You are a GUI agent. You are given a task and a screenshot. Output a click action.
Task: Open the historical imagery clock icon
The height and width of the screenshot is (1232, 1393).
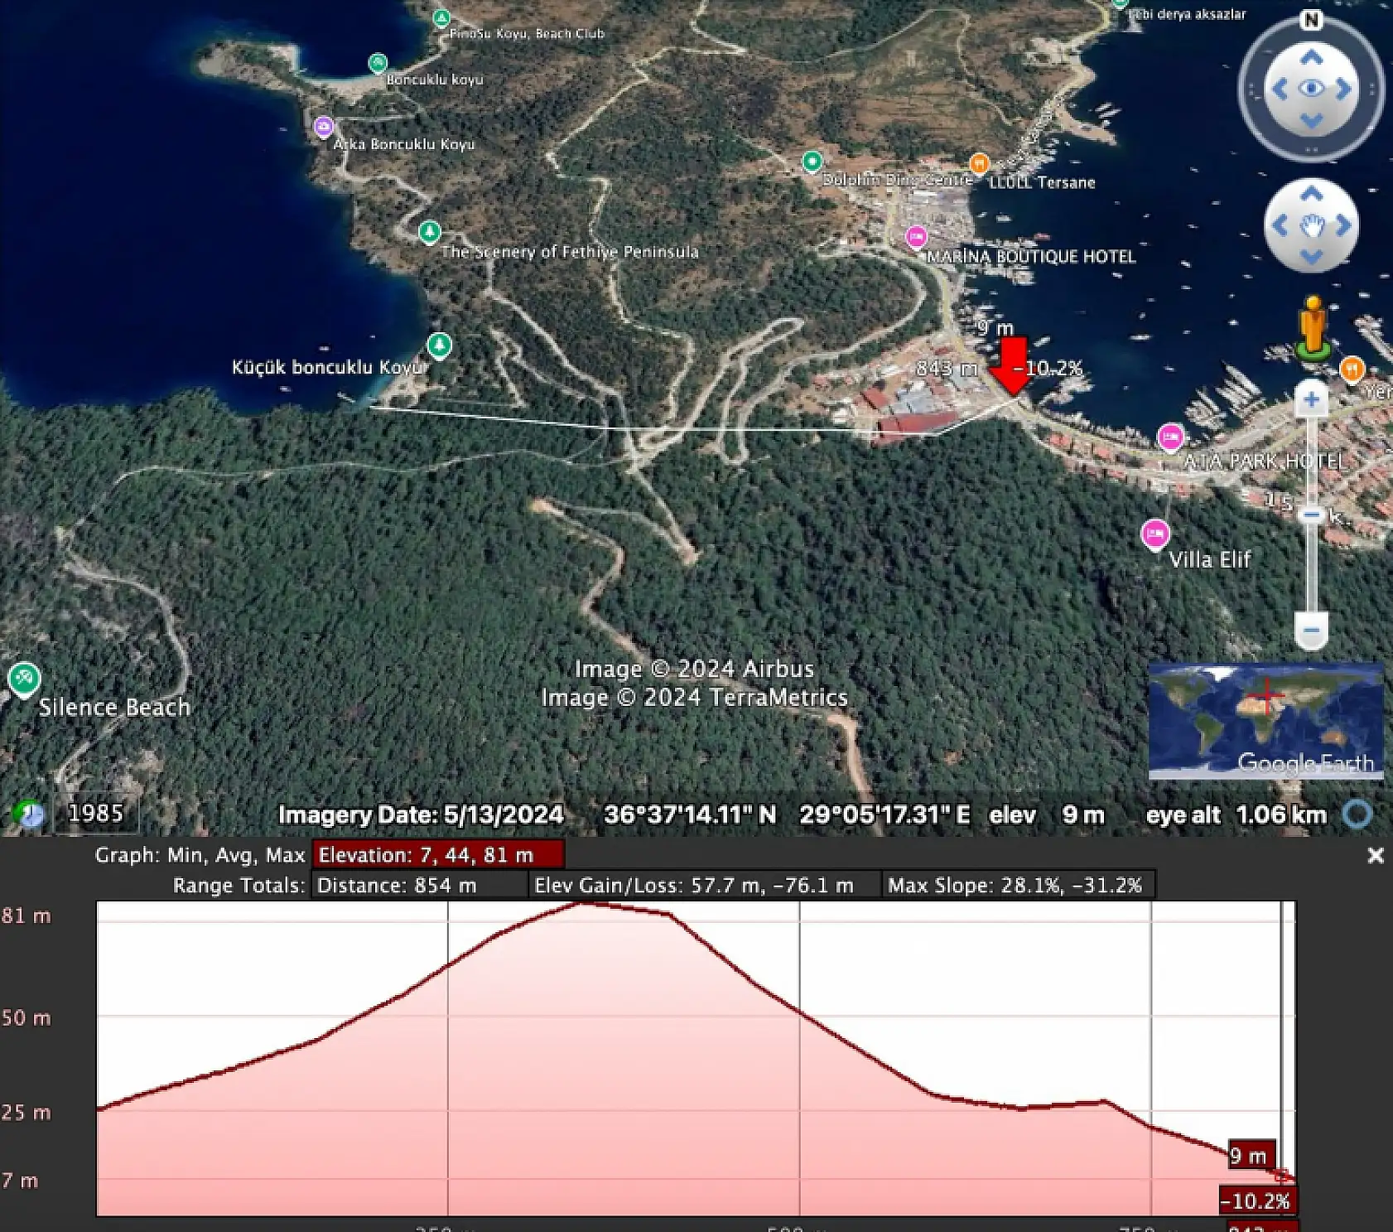point(27,814)
